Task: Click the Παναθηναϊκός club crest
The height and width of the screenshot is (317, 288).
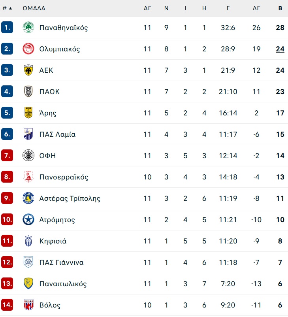Action: tap(28, 28)
